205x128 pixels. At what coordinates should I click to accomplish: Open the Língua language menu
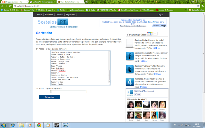[x=161, y=15]
